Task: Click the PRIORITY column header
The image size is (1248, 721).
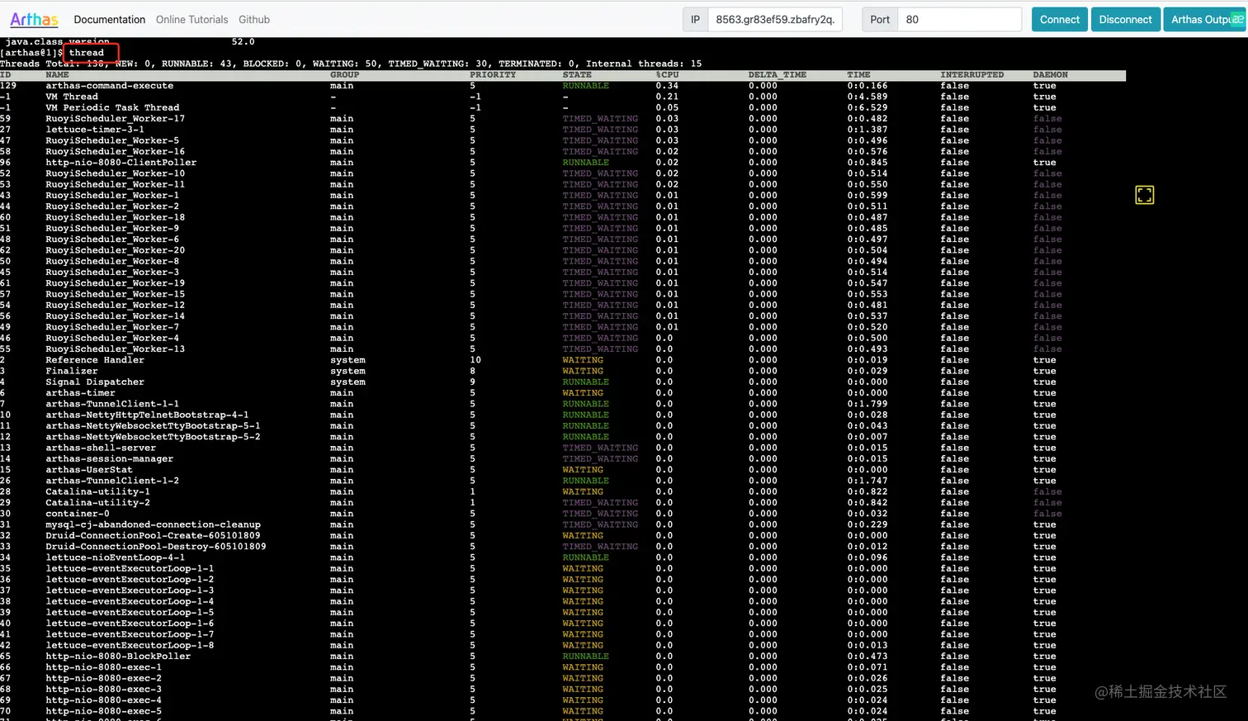Action: coord(493,75)
